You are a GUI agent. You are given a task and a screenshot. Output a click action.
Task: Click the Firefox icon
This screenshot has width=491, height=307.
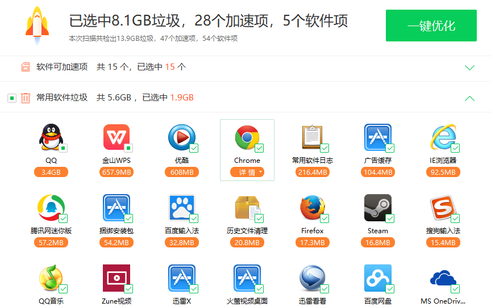[312, 207]
